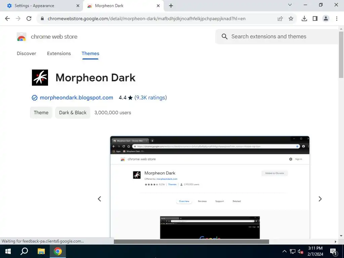
Task: Open the Extensions section
Action: click(x=59, y=53)
